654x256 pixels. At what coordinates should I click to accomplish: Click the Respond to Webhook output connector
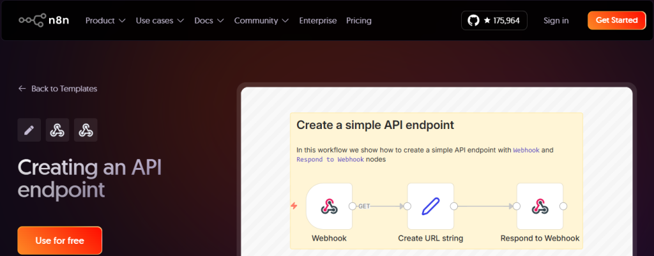point(563,206)
